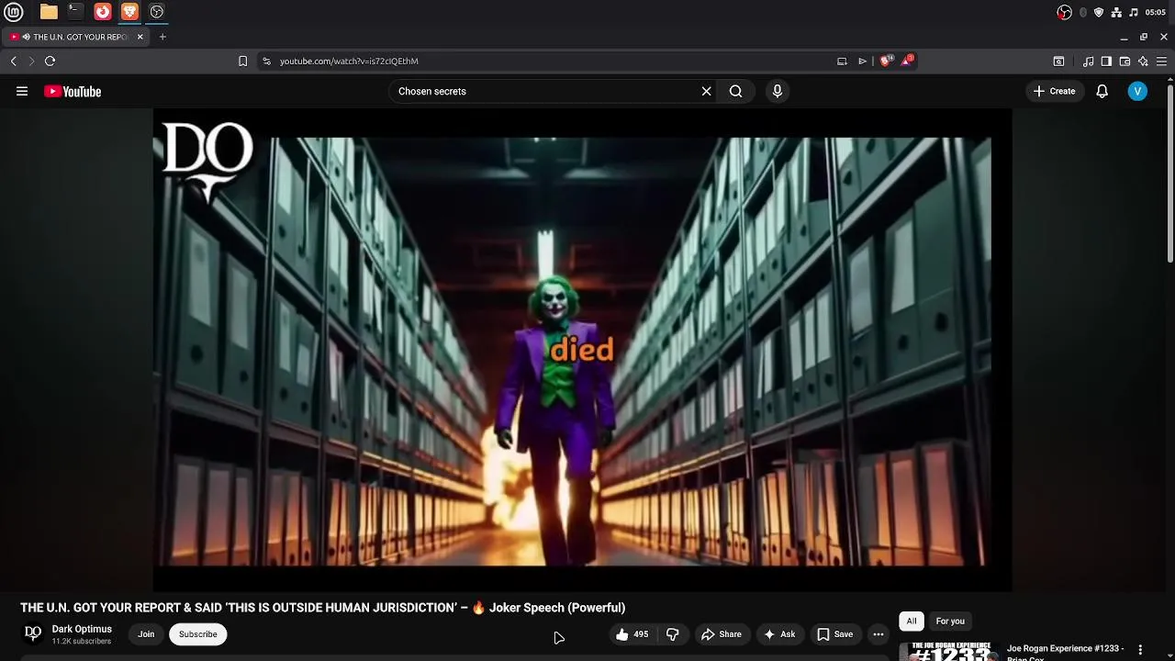This screenshot has width=1175, height=661.
Task: Select the 'All' filter chip
Action: click(x=912, y=622)
